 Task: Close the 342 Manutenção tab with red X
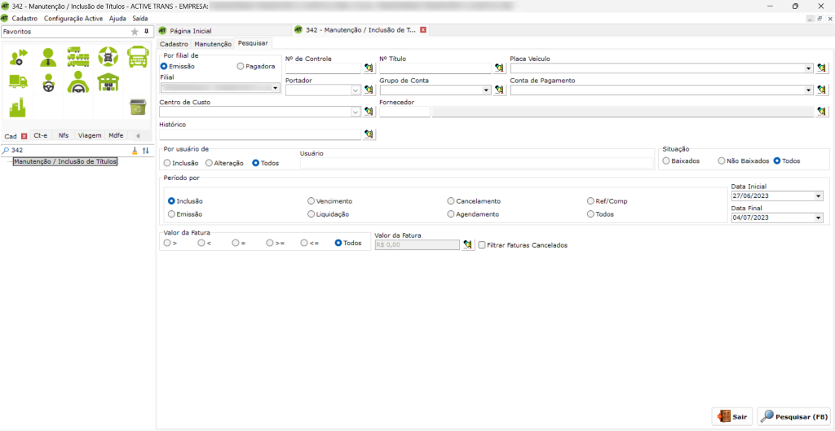[423, 30]
